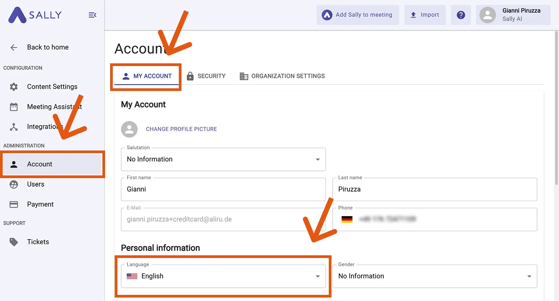Open the Salutation dropdown
Viewport: 559px width, 301px height.
[223, 159]
